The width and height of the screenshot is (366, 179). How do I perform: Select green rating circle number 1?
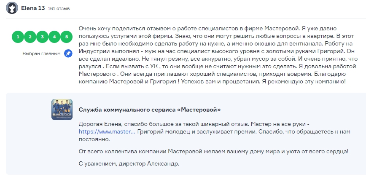click(18, 37)
